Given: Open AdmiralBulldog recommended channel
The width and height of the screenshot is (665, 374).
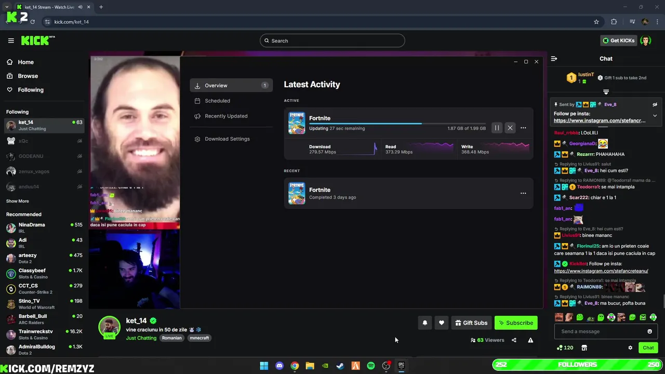Looking at the screenshot, I should click(44, 350).
